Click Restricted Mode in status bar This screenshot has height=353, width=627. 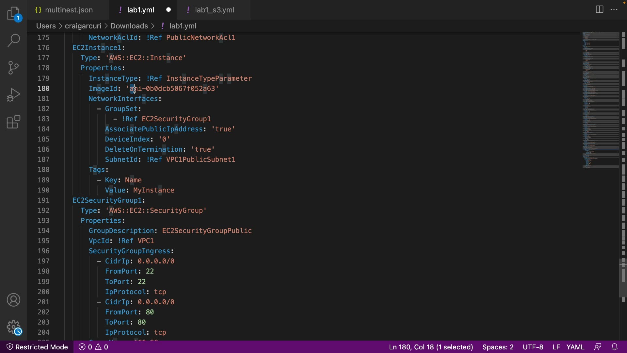37,347
